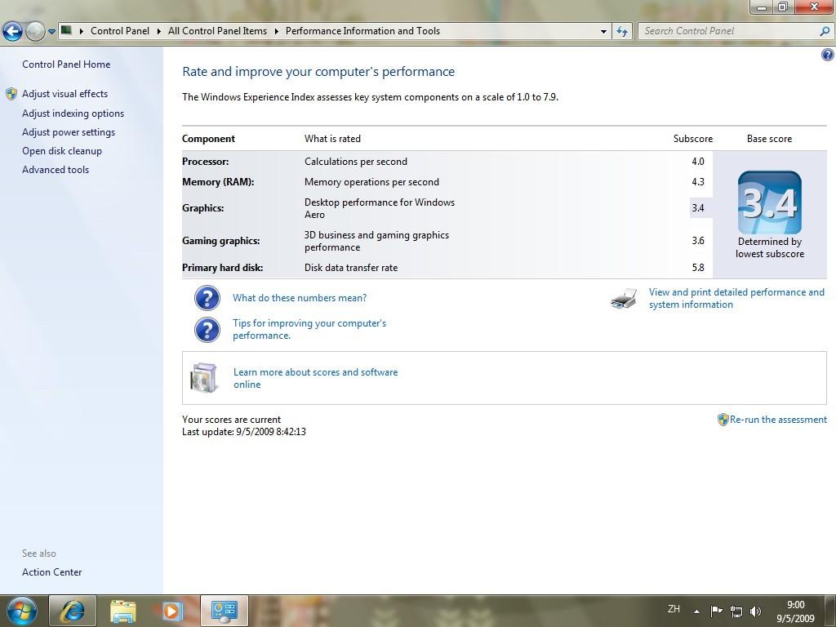Click the 3.4 base score badge
836x627 pixels.
[770, 202]
